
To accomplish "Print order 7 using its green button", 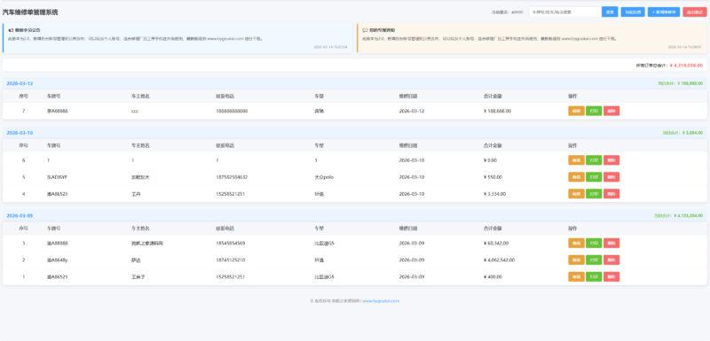I will point(594,111).
